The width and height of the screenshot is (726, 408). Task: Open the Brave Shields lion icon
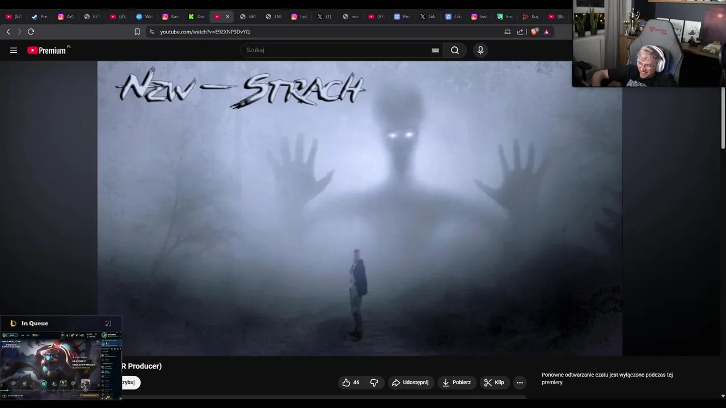coord(534,32)
